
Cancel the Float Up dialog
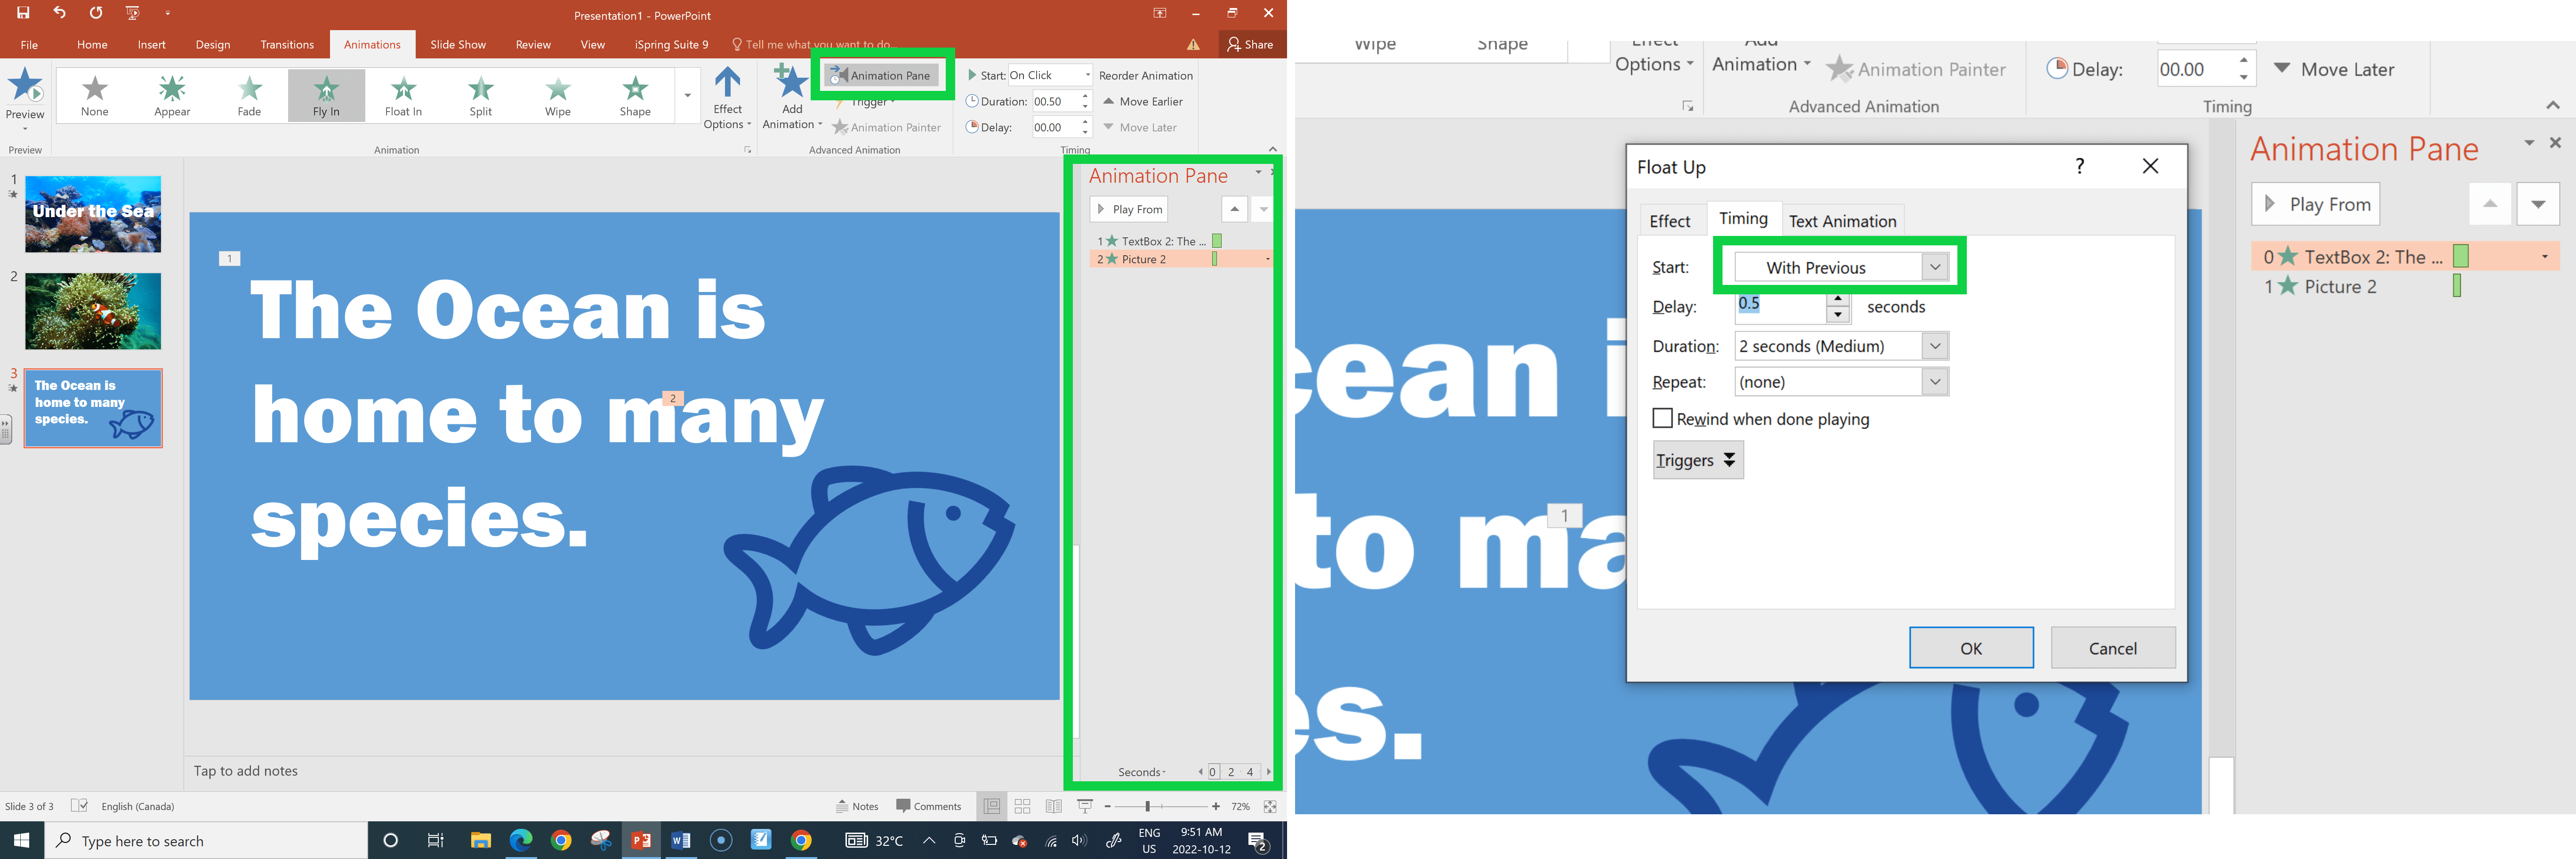2113,648
